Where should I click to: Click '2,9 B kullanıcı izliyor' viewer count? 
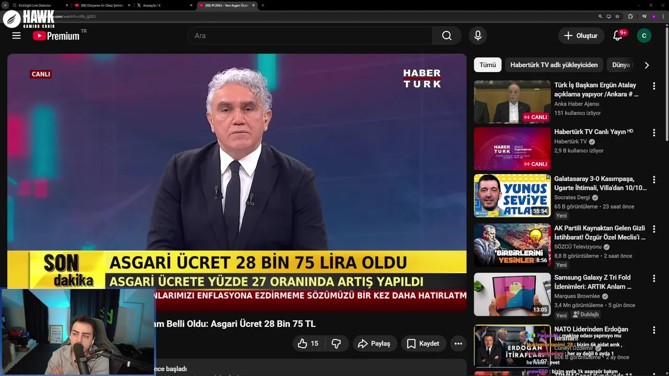coord(579,150)
